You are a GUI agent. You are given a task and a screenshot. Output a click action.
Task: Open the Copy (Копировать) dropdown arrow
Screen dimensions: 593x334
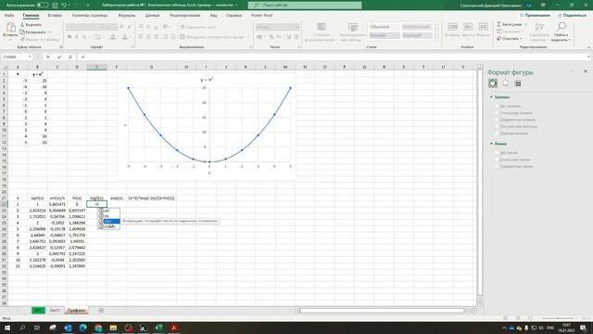click(50, 32)
